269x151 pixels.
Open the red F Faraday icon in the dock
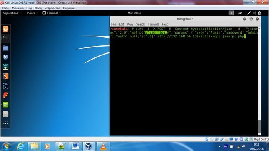[5, 95]
